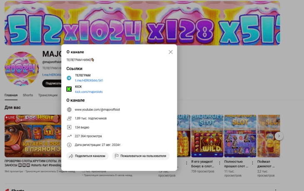
Task: Open the WILD slot video thumbnail
Action: [x=207, y=136]
